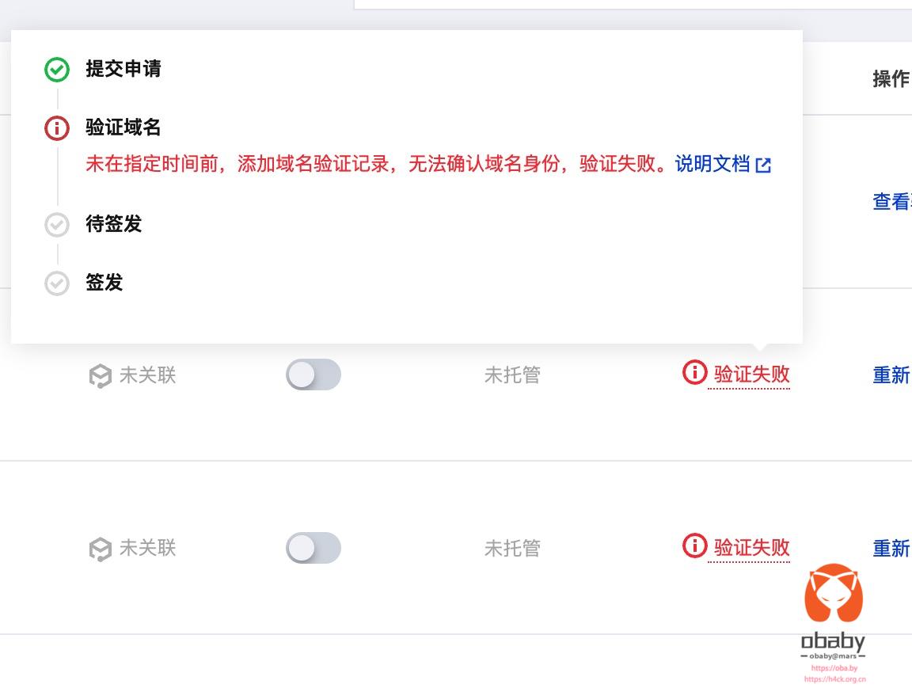Click the red warning icon before first 验证失败
Viewport: 912px width, 692px height.
point(693,374)
